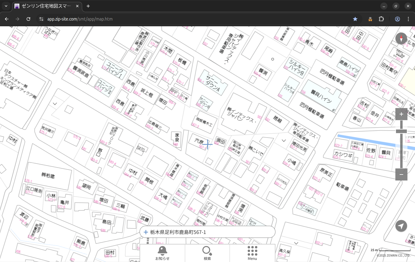
Task: Click the compass to reset north
Action: click(401, 39)
